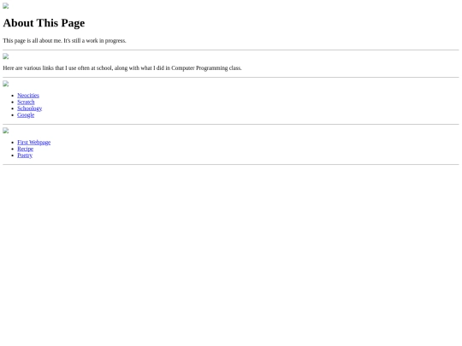Click text 'This page is all about me'
This screenshot has height=346, width=462.
tap(33, 41)
